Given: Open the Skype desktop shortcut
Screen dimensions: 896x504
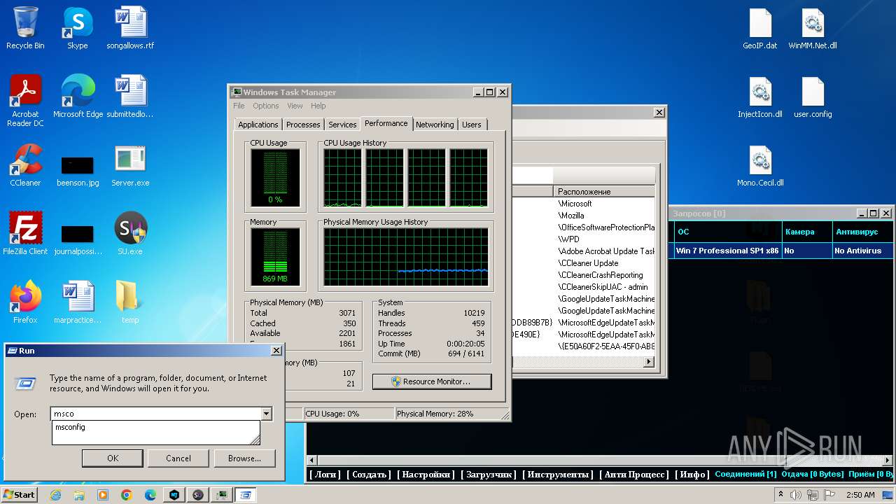Looking at the screenshot, I should tap(77, 28).
